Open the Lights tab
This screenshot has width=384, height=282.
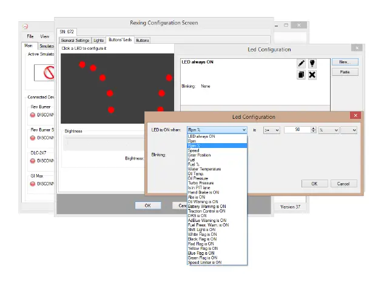98,41
